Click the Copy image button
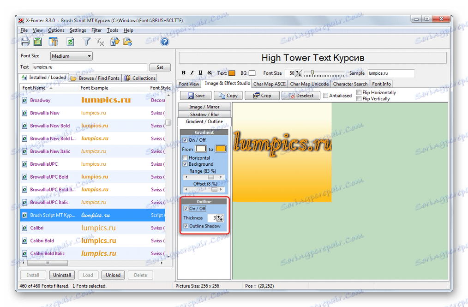The image size is (468, 307). tap(228, 96)
